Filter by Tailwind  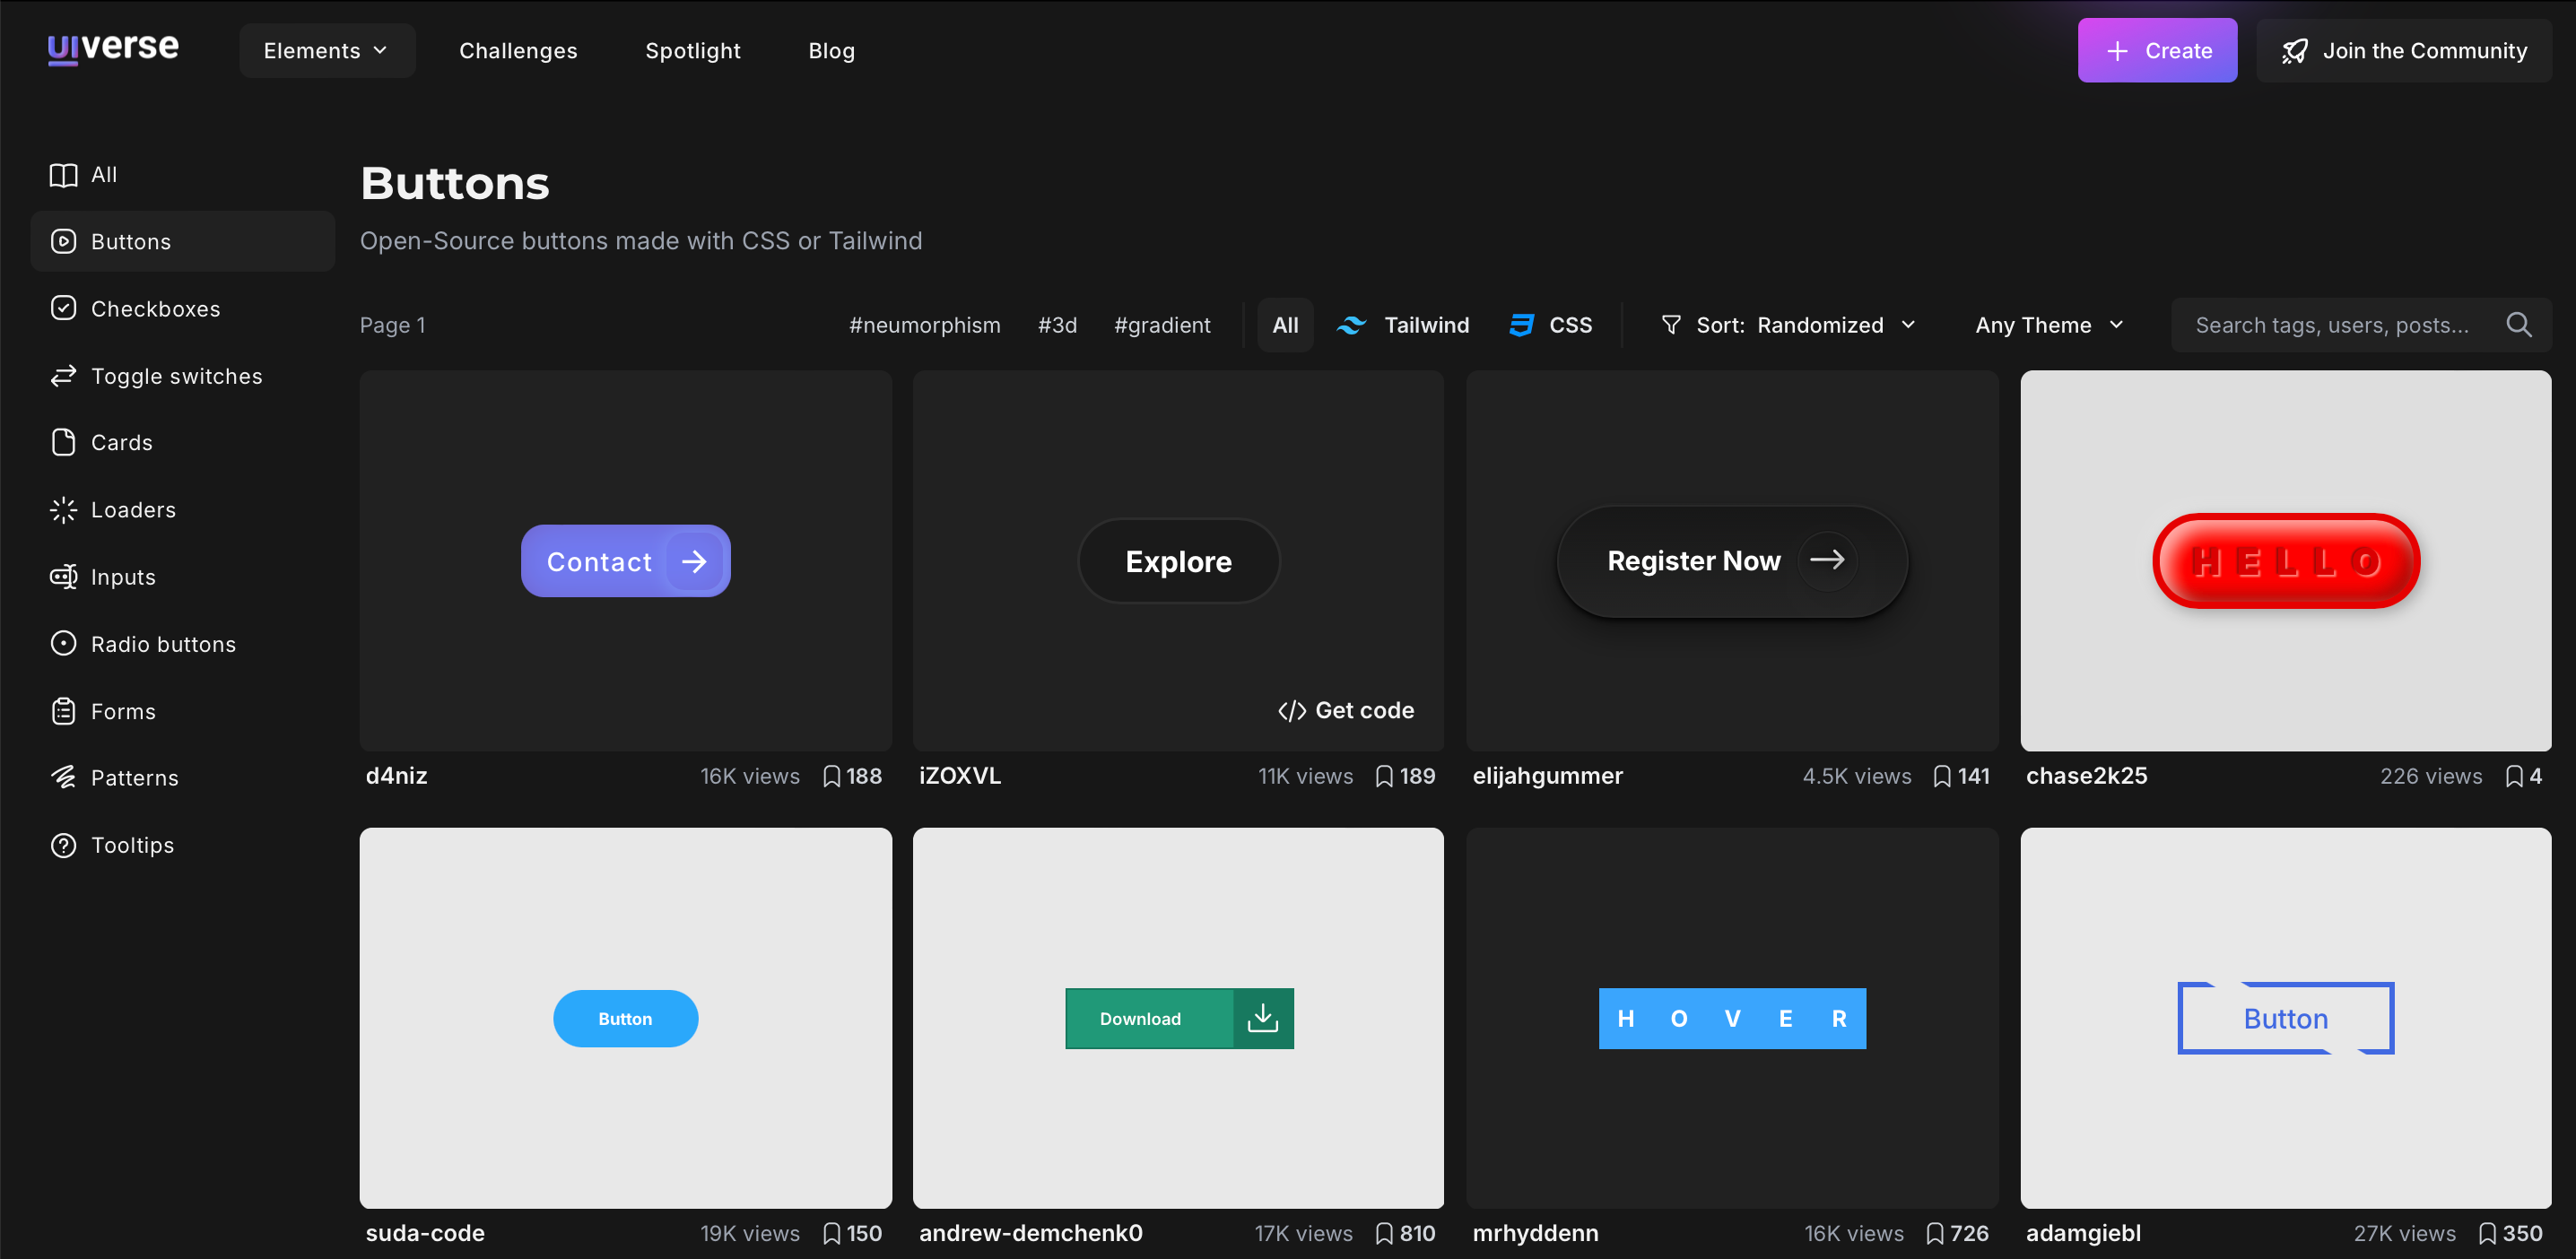coord(1403,325)
